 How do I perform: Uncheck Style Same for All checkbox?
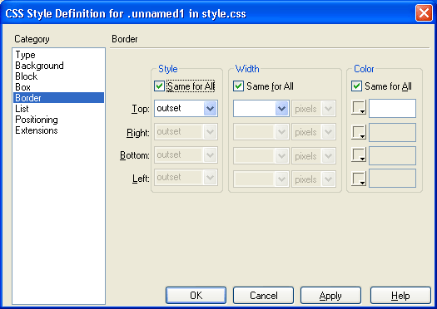pos(160,86)
